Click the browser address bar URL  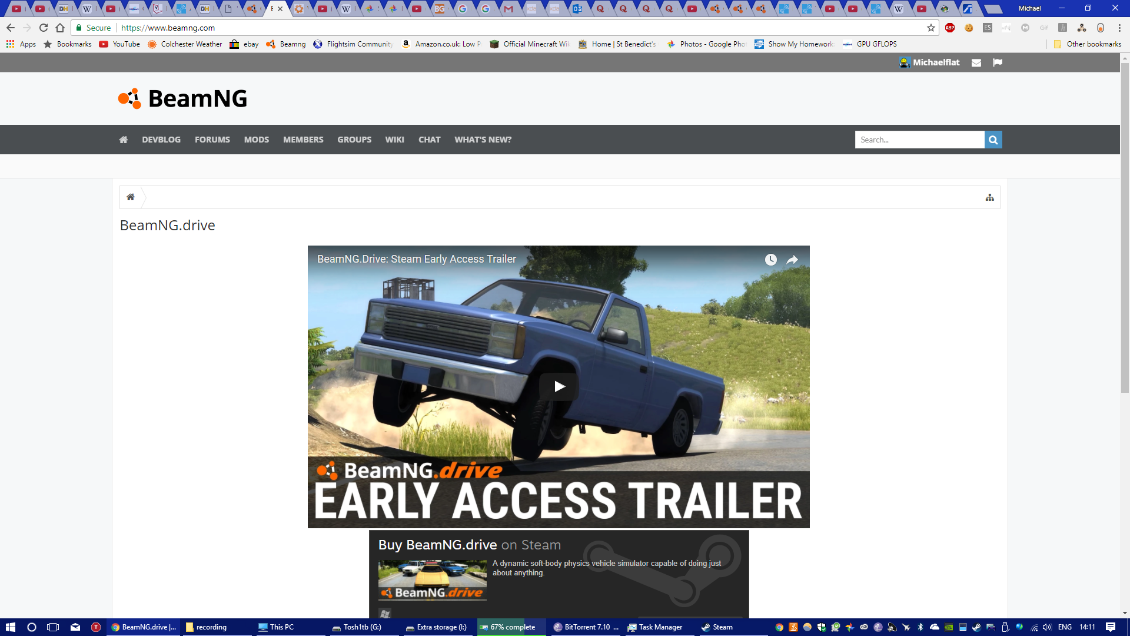[168, 28]
